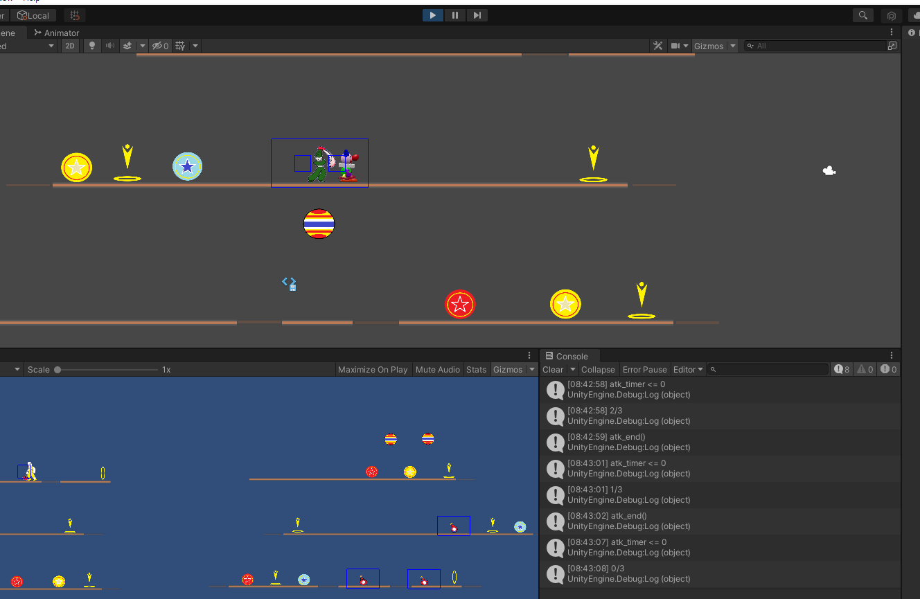Focus the Scene search field

815,46
